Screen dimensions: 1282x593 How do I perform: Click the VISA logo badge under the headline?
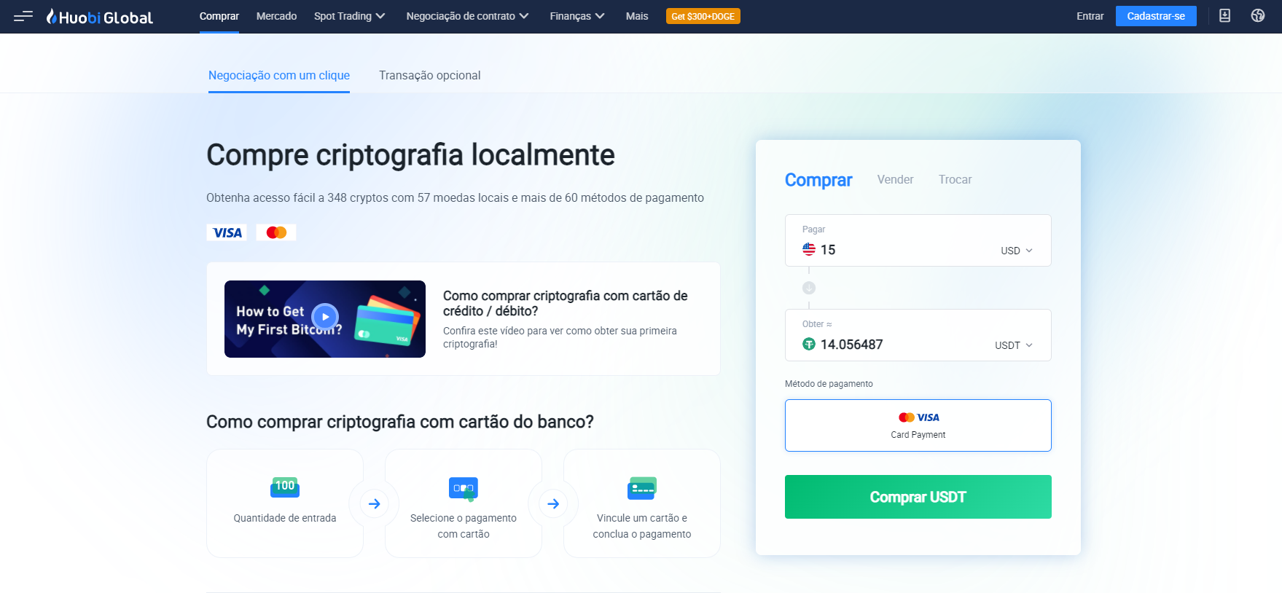pyautogui.click(x=227, y=232)
